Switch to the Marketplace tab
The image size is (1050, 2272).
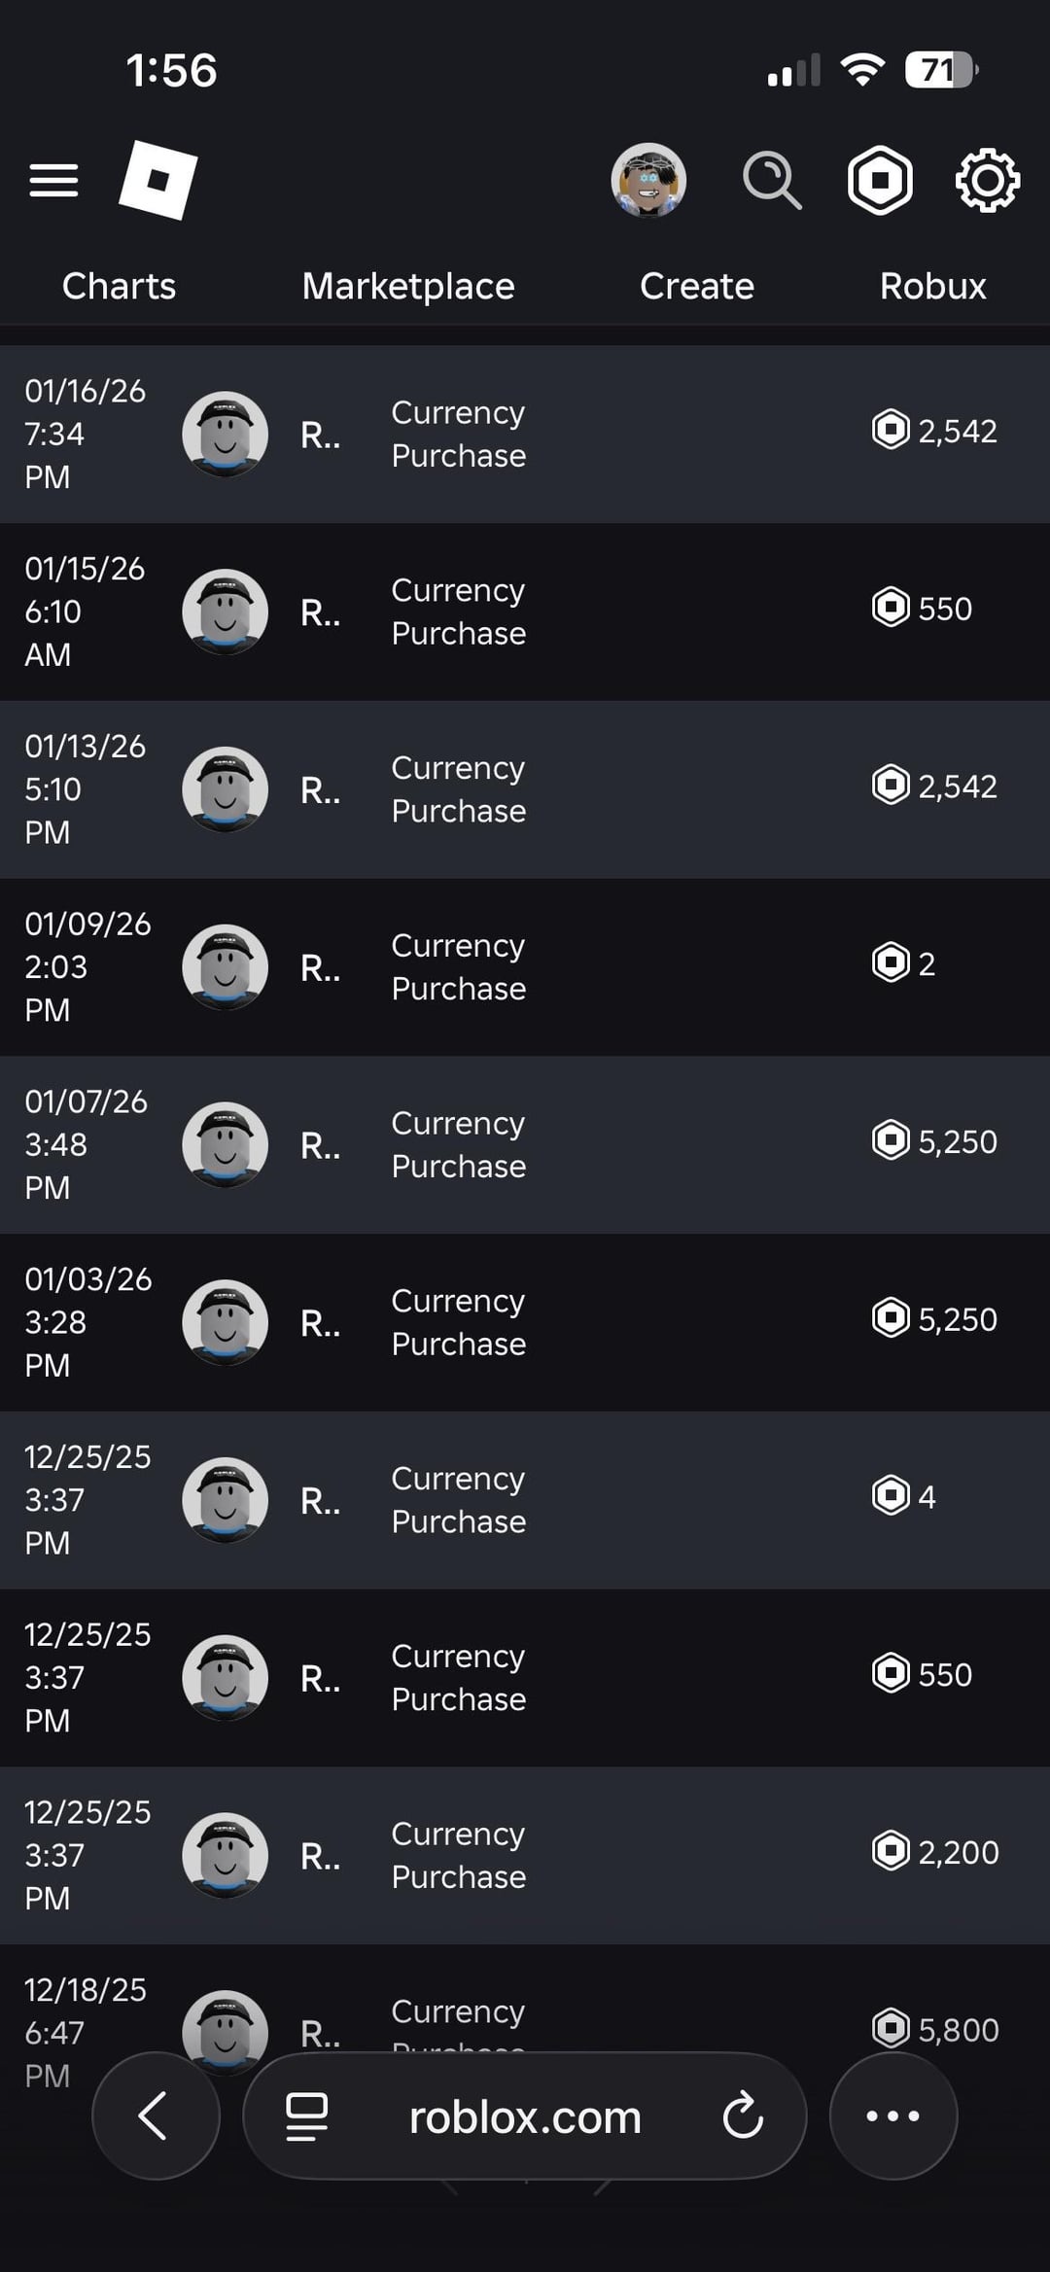coord(408,286)
